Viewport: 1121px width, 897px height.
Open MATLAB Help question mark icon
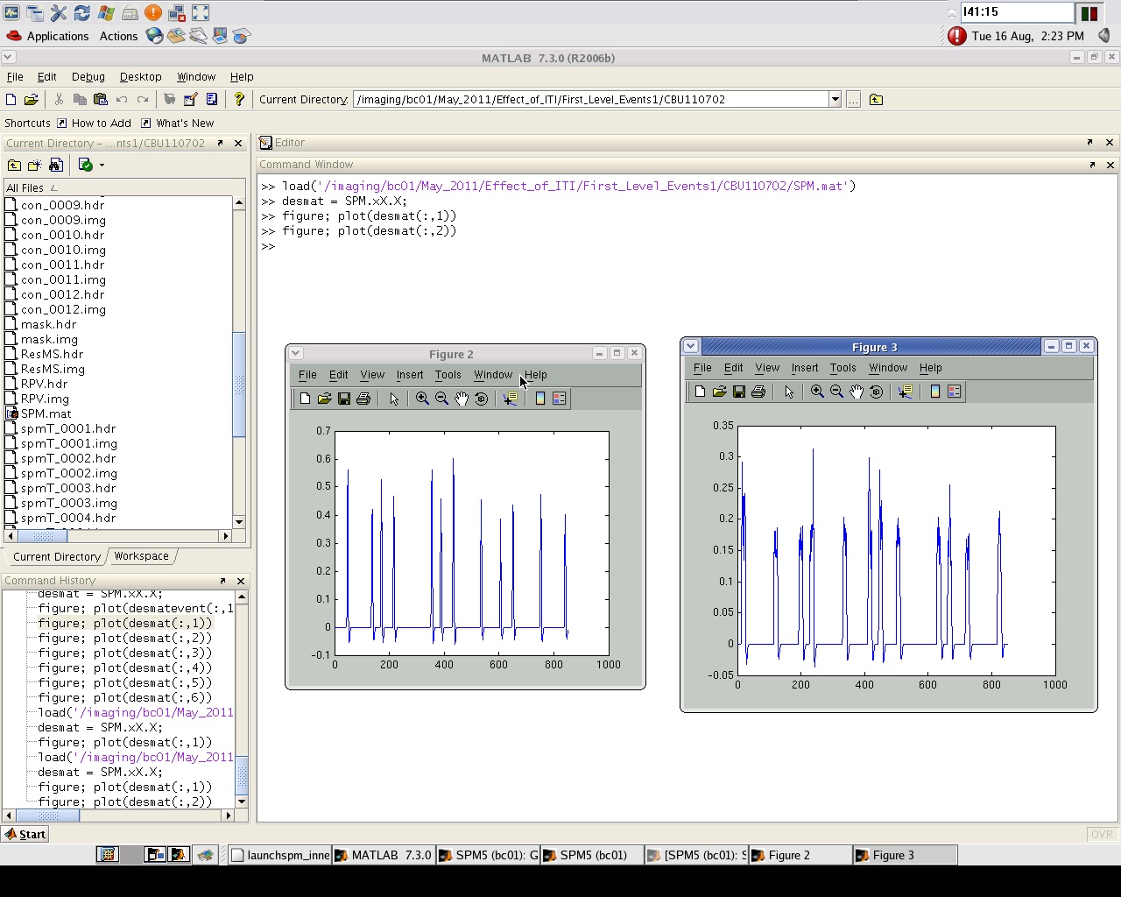(x=238, y=100)
